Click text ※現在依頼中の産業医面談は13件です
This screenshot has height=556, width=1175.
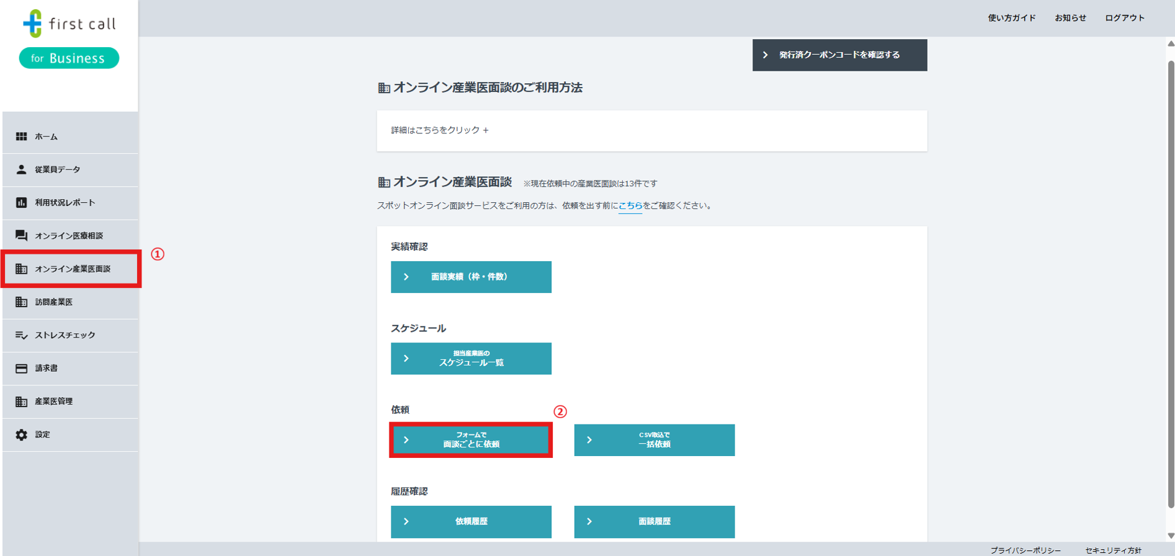pyautogui.click(x=590, y=184)
